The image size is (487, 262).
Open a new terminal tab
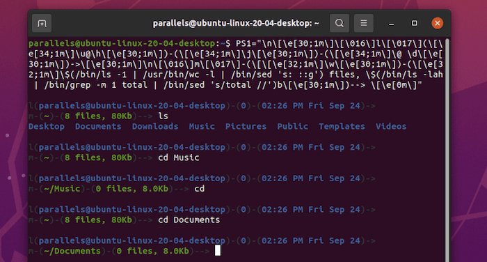tap(42, 23)
